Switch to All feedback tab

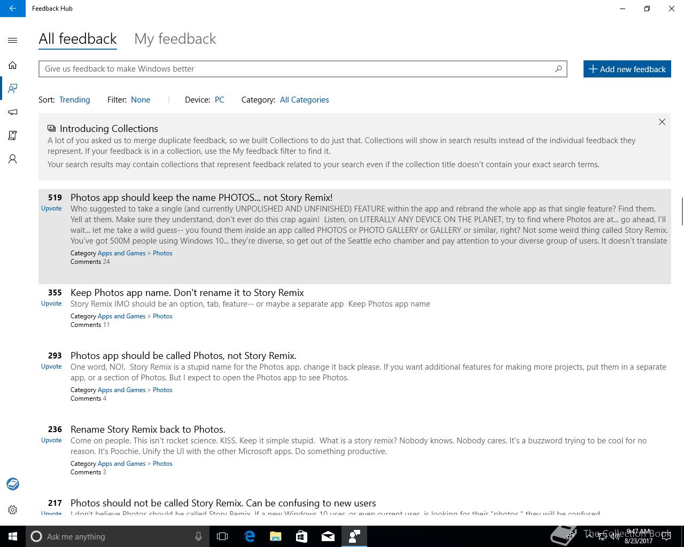click(x=77, y=39)
